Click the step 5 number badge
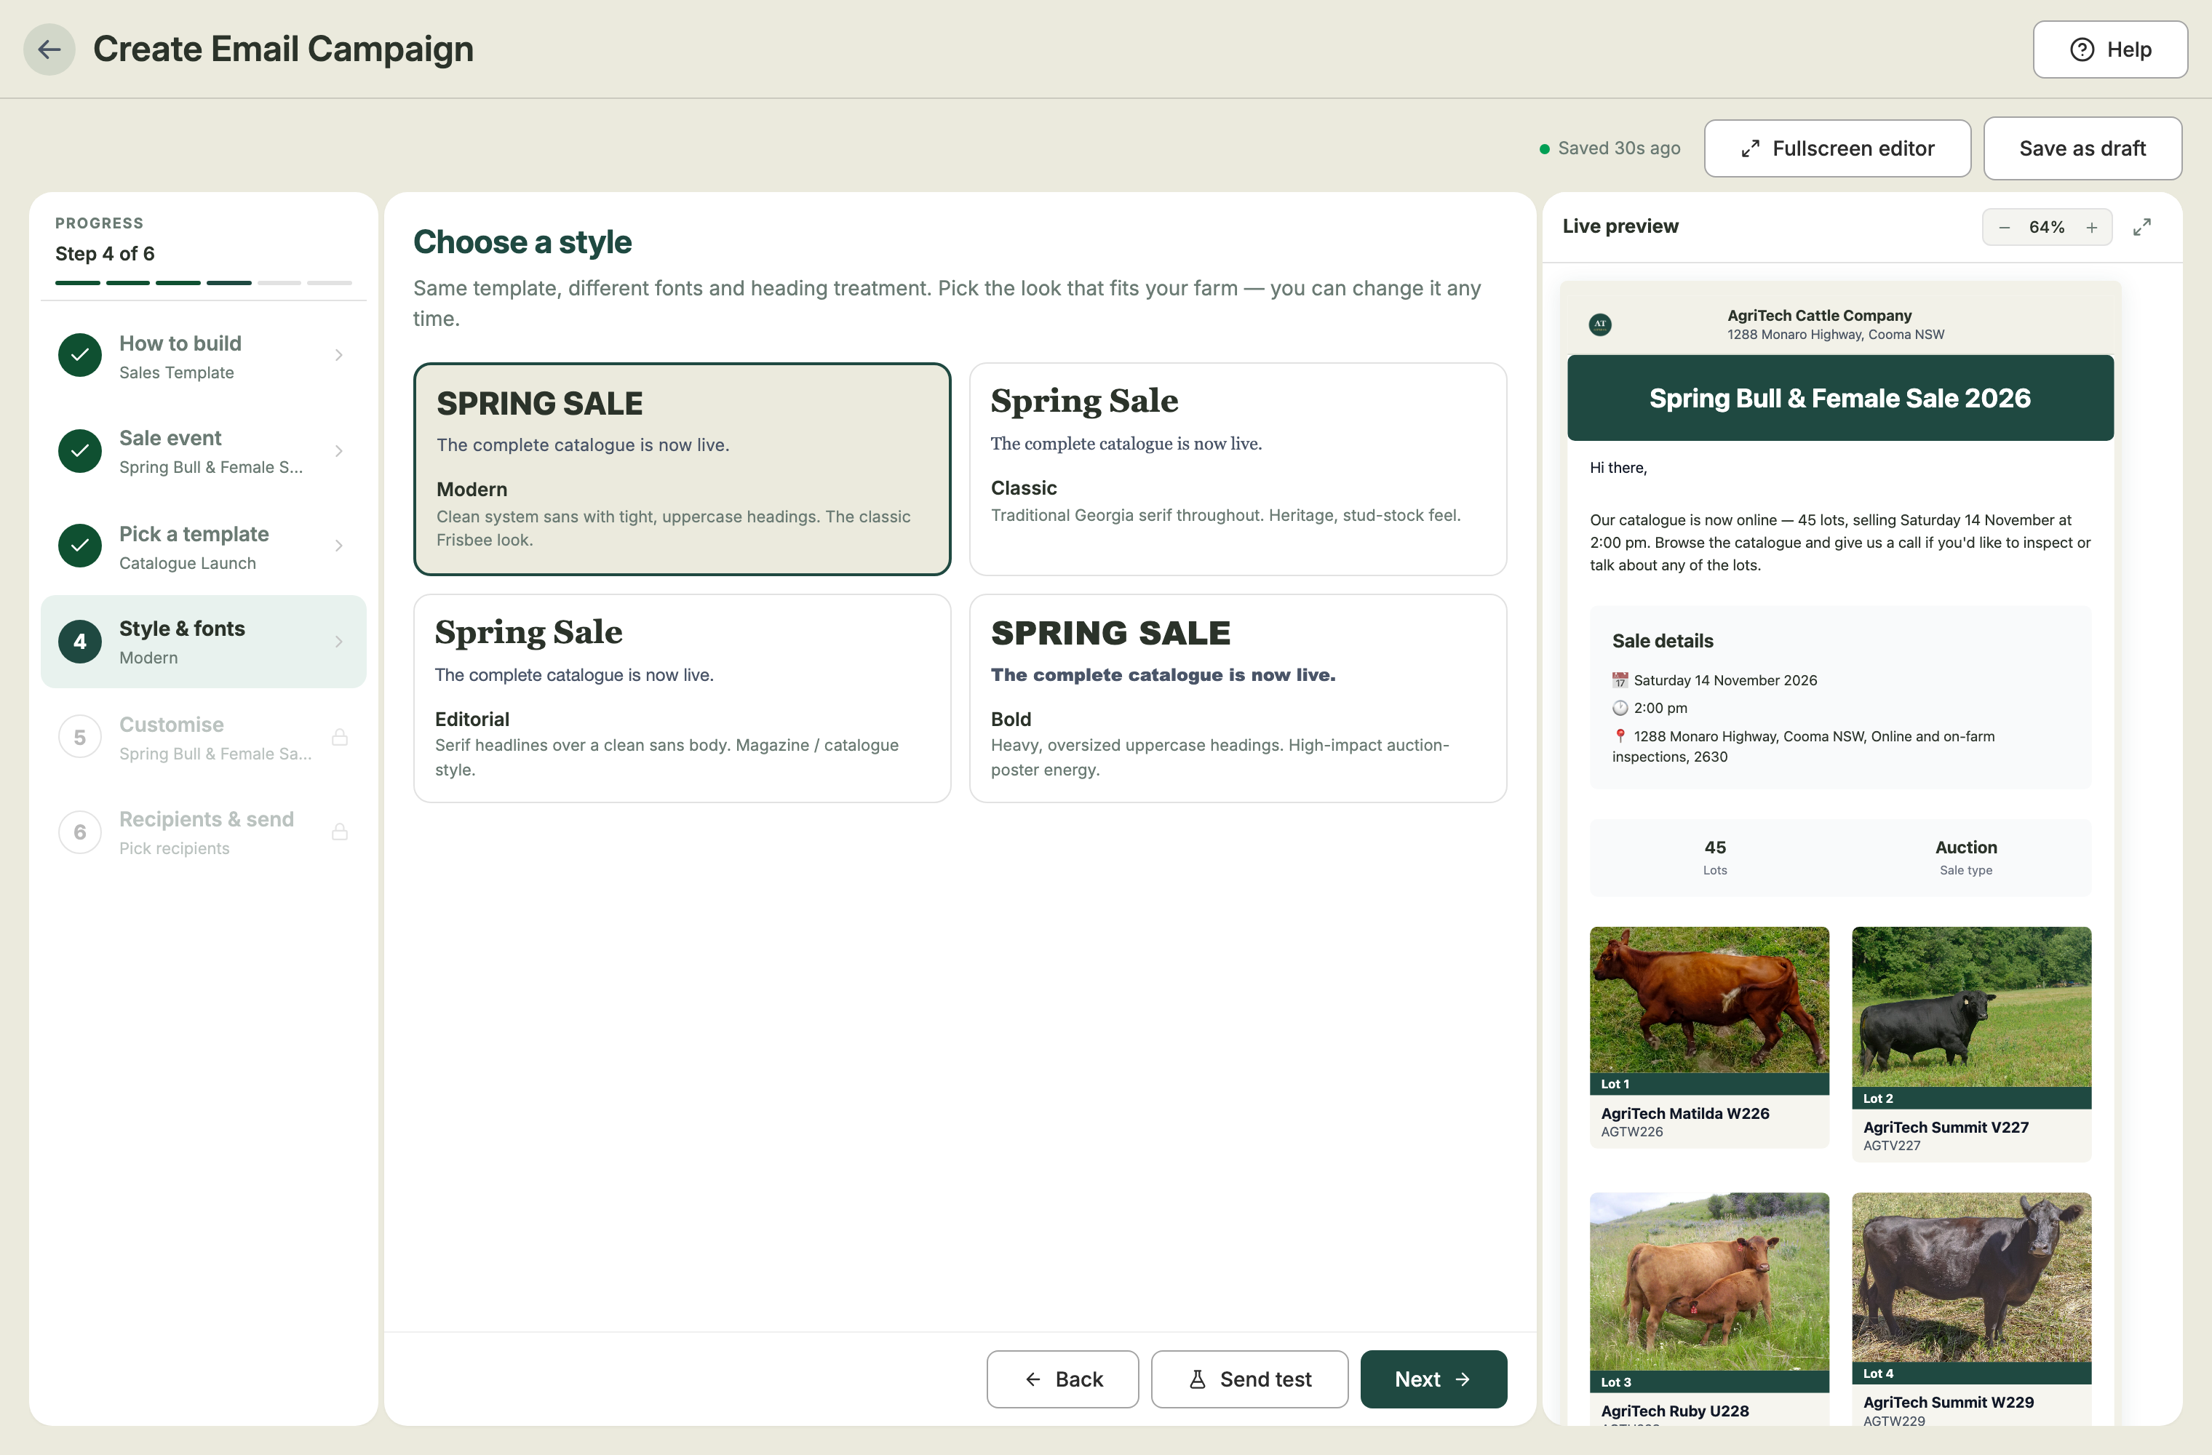 [80, 737]
